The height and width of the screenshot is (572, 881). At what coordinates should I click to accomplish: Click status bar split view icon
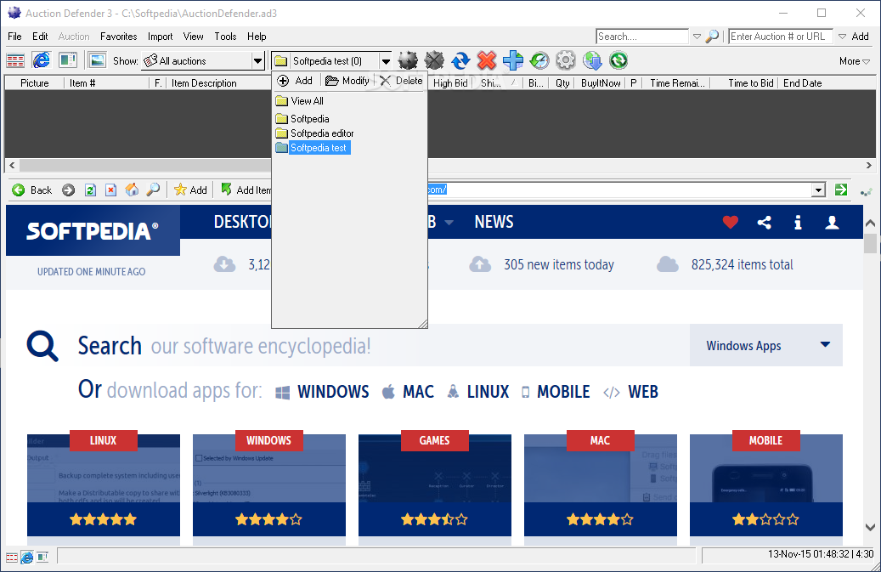point(42,558)
